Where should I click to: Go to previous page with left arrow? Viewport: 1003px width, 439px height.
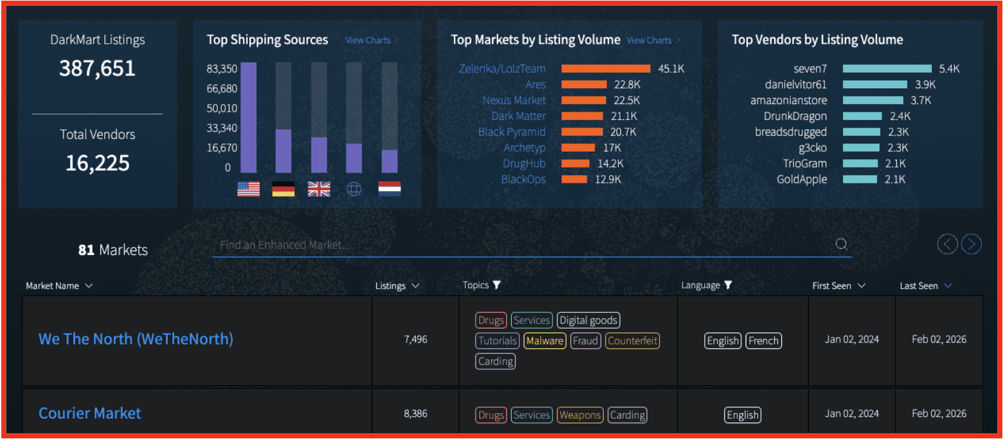pos(947,244)
